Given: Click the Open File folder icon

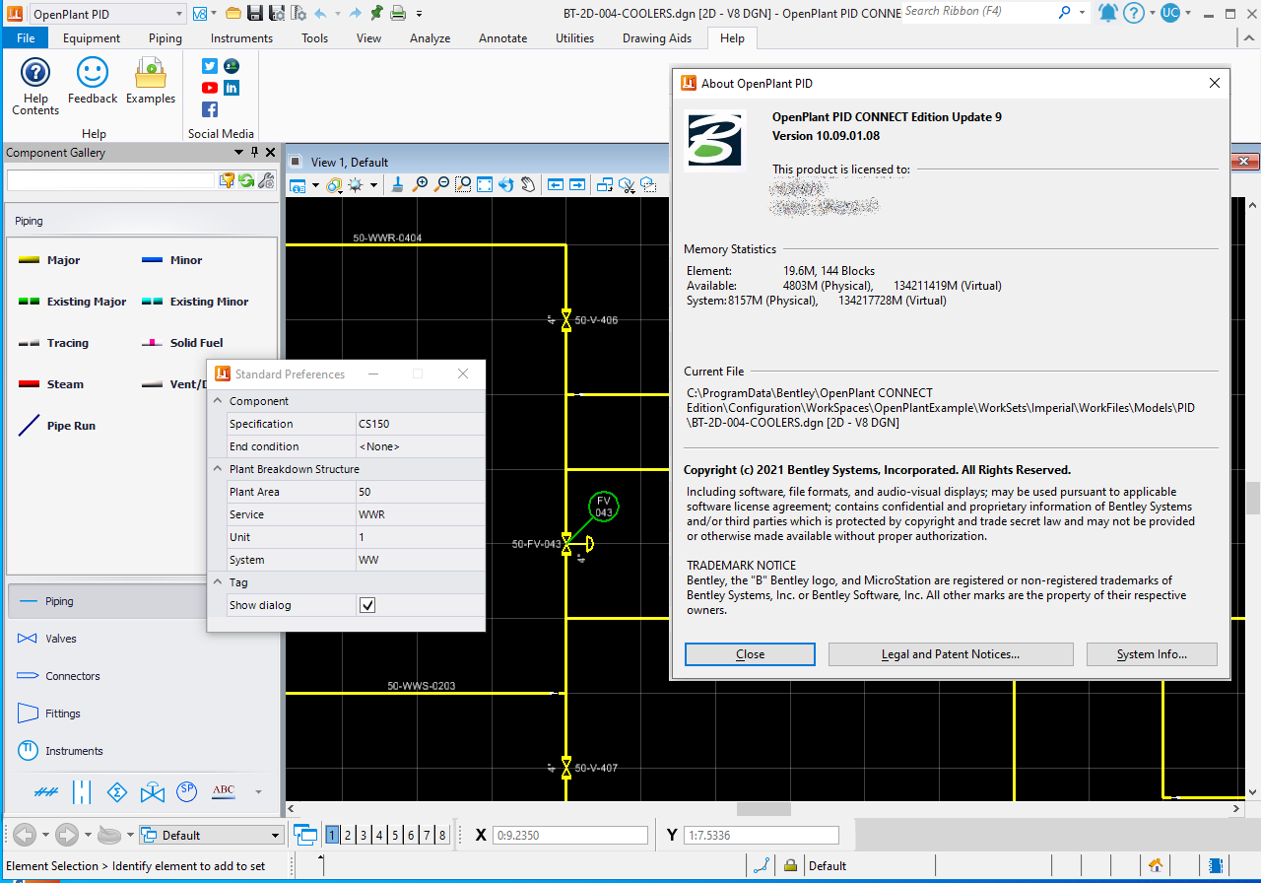Looking at the screenshot, I should [x=233, y=13].
